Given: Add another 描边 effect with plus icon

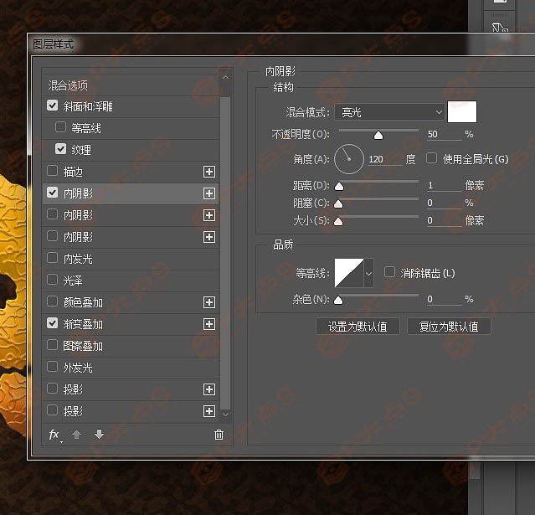Looking at the screenshot, I should point(209,172).
